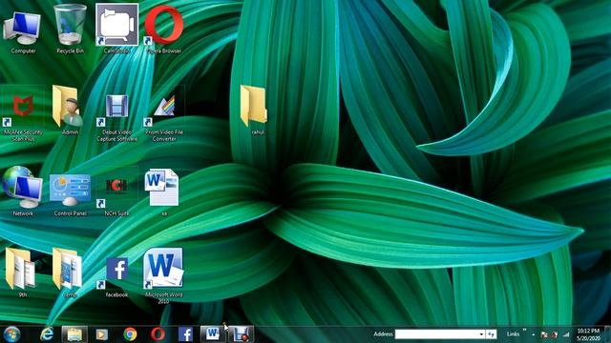
Task: Select the temp folder icon
Action: pyautogui.click(x=69, y=272)
